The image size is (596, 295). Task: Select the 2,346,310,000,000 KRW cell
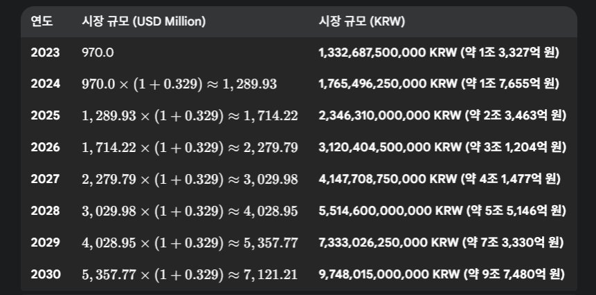tap(442, 115)
